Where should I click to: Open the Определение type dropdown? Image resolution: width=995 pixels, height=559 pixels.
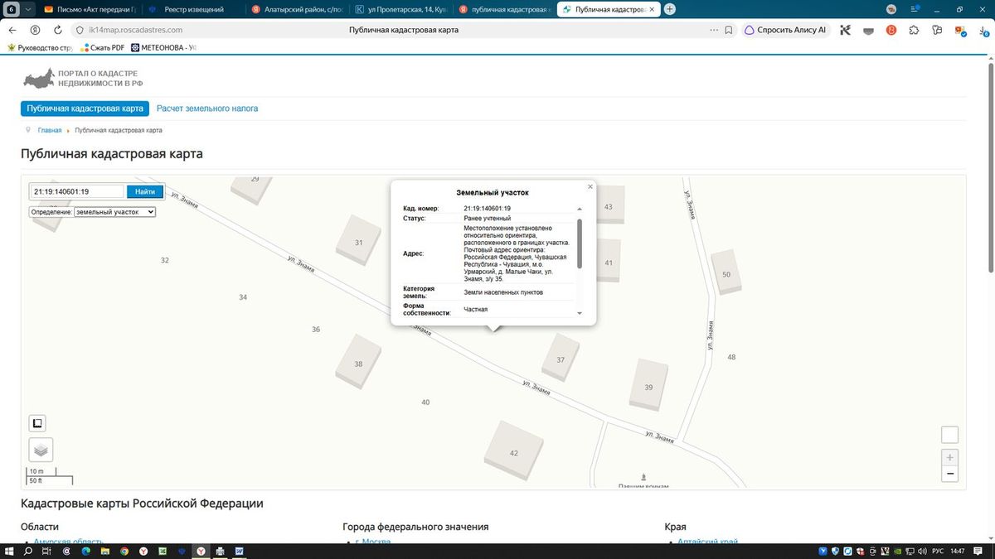(x=114, y=212)
